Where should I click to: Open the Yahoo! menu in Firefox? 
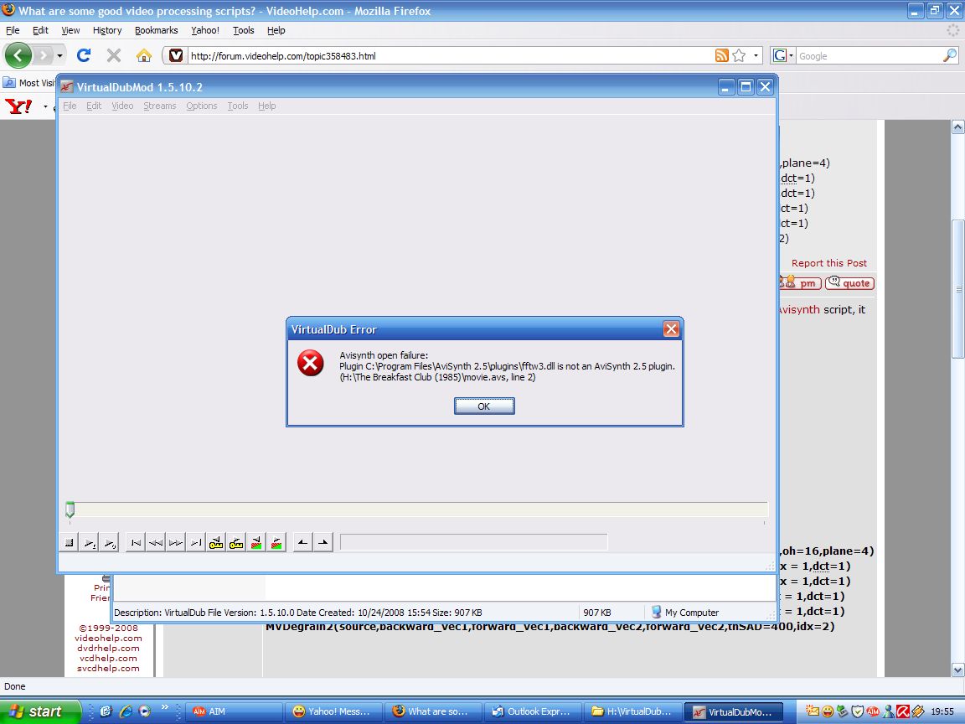[x=205, y=30]
